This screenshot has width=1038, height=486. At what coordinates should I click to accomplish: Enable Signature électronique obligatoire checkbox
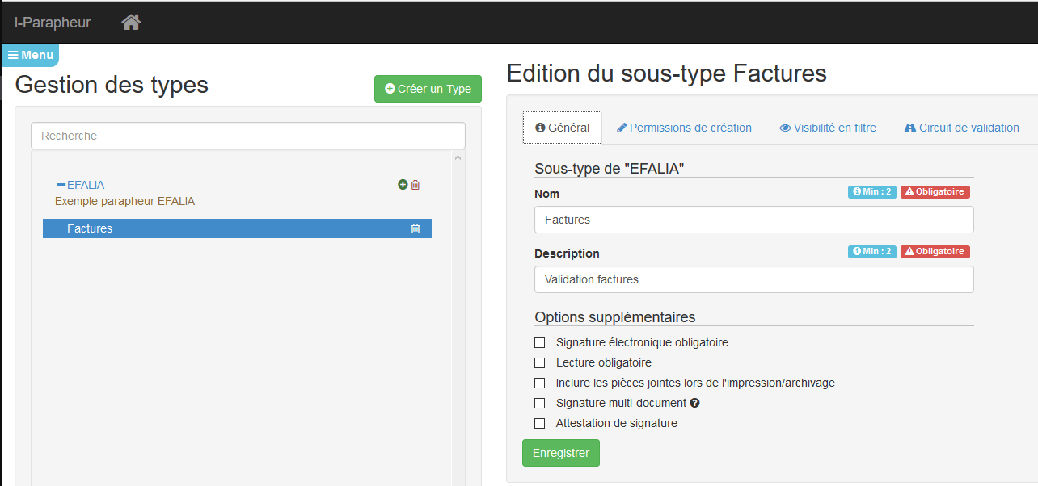pos(540,343)
